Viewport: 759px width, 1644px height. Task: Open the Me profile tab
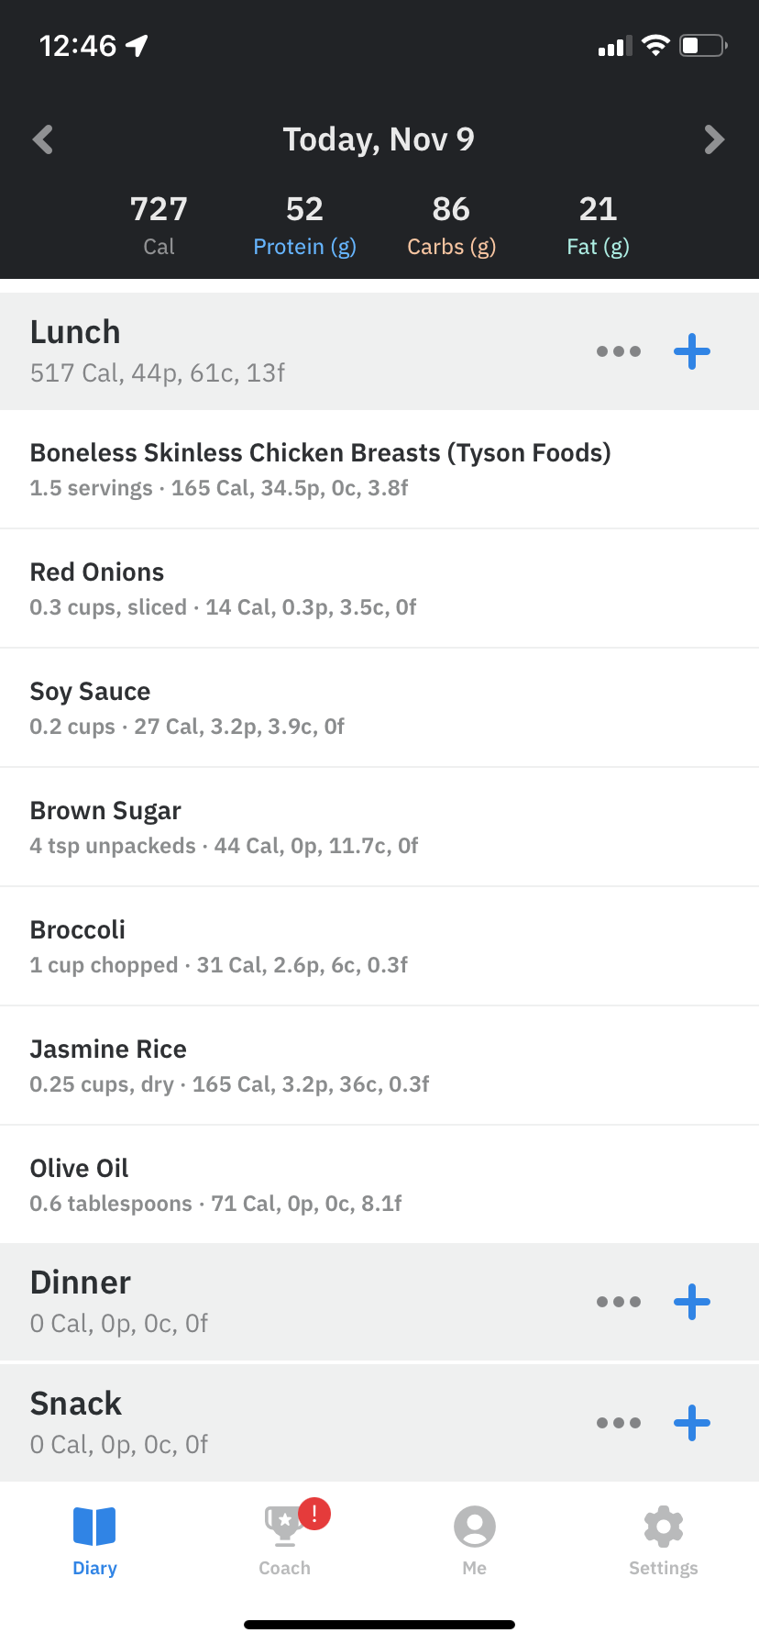point(474,1541)
